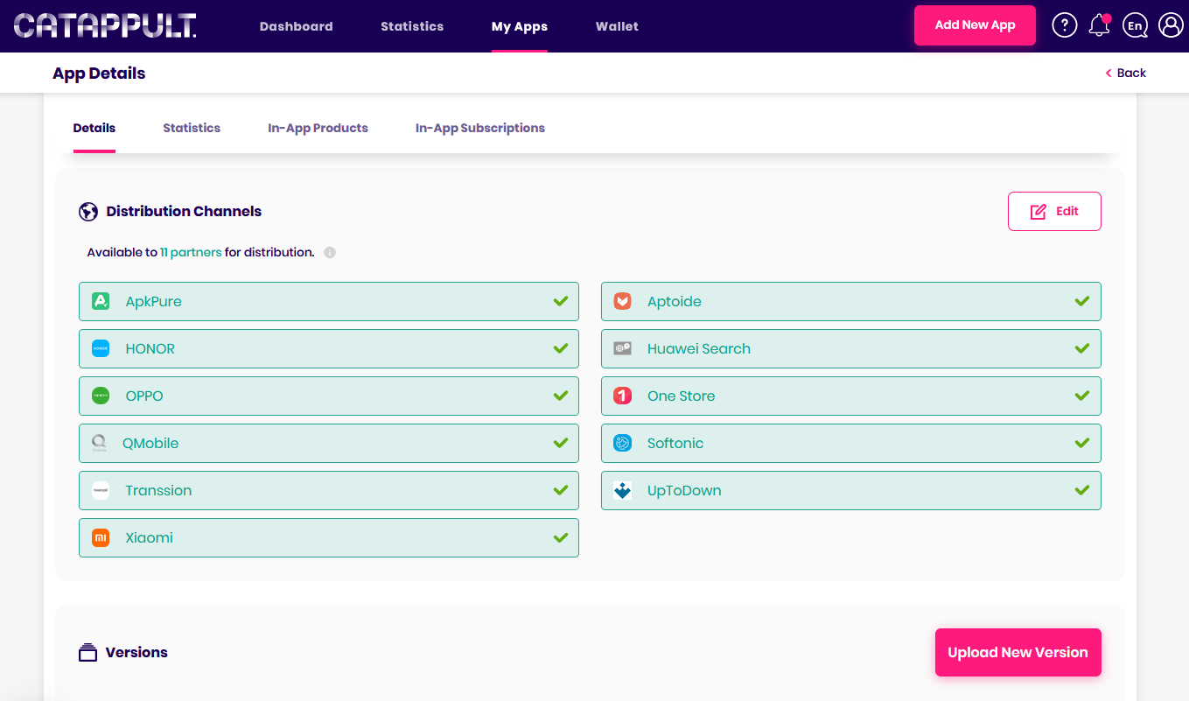1189x701 pixels.
Task: Click the Transsion name text
Action: click(158, 490)
